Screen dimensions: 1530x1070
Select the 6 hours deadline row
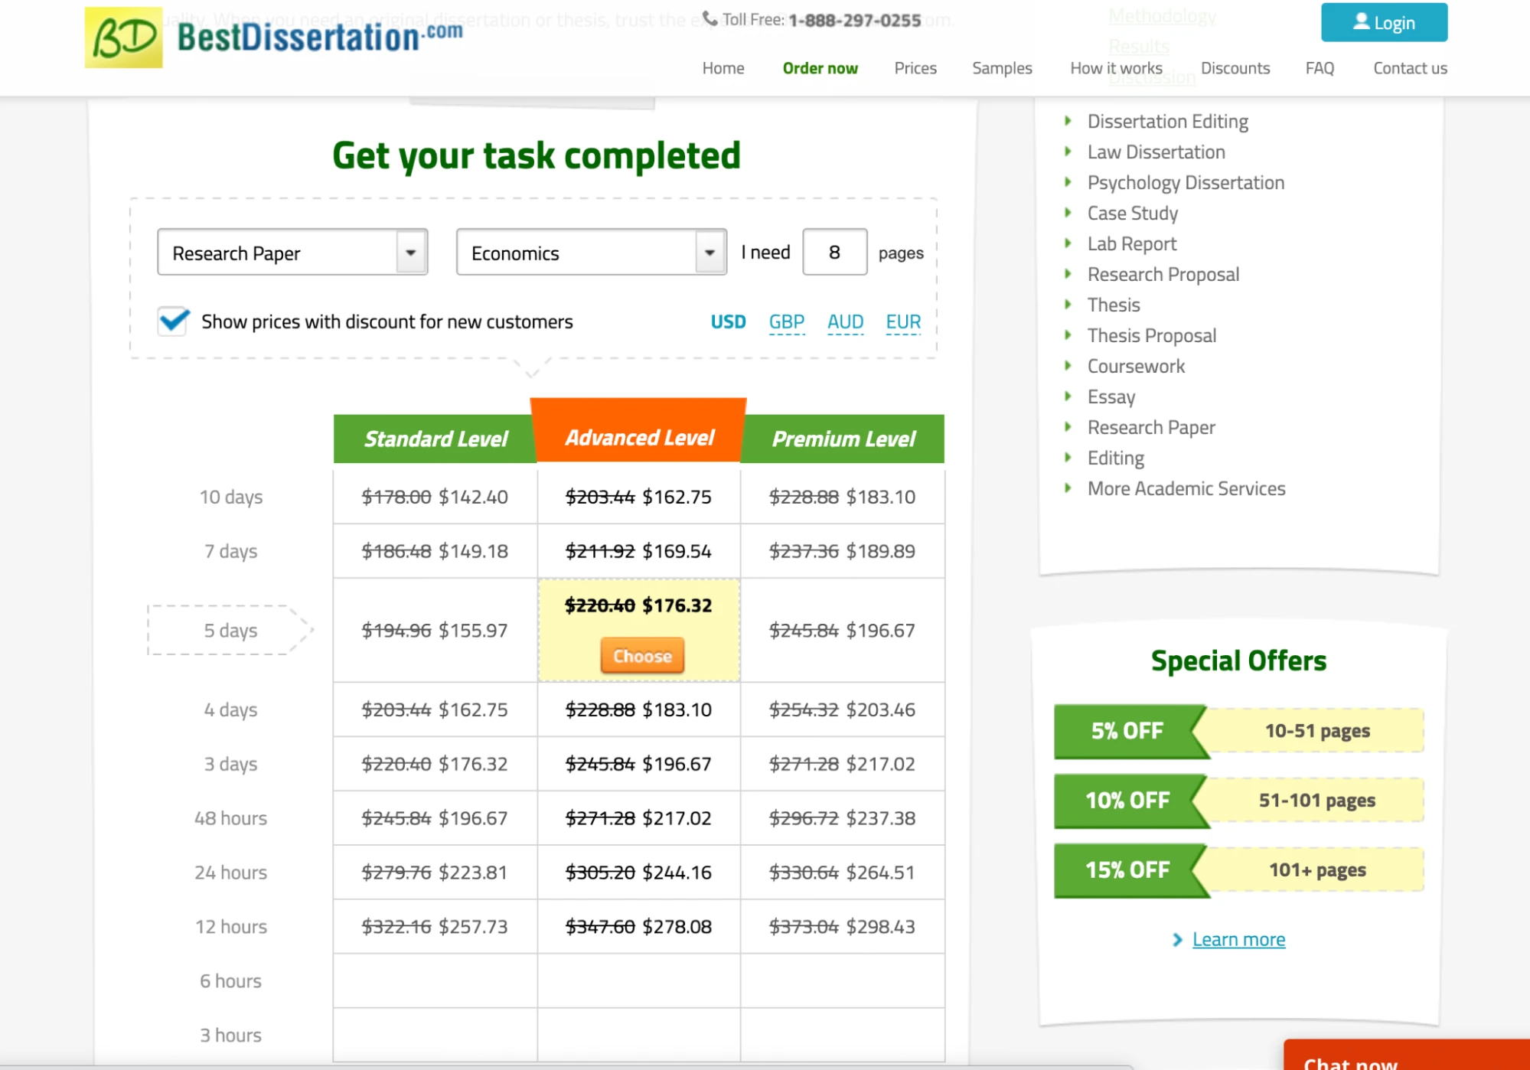(x=231, y=981)
